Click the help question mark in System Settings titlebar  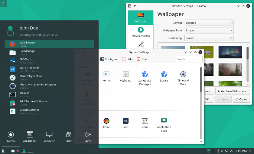click(185, 52)
